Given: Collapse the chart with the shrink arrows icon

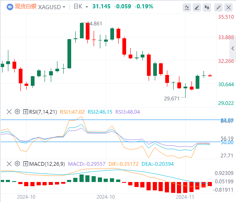Looking at the screenshot, I should pos(219,7).
